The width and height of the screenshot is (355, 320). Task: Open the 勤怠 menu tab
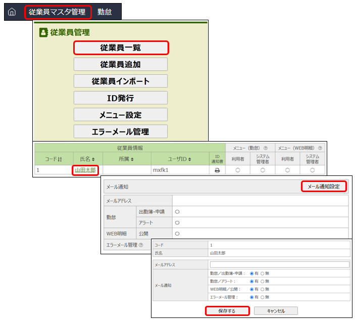(x=105, y=12)
